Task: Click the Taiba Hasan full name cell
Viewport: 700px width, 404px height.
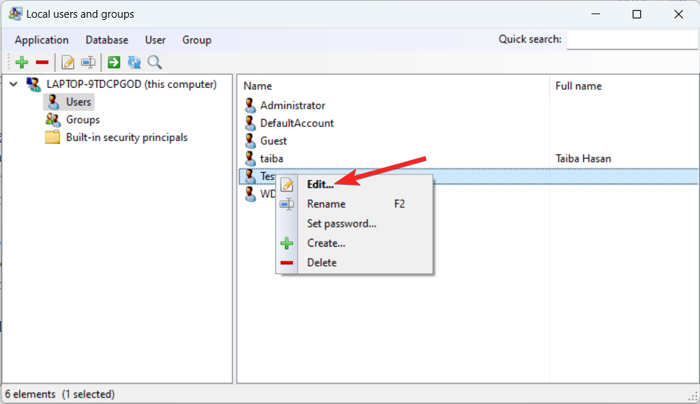Action: [583, 159]
